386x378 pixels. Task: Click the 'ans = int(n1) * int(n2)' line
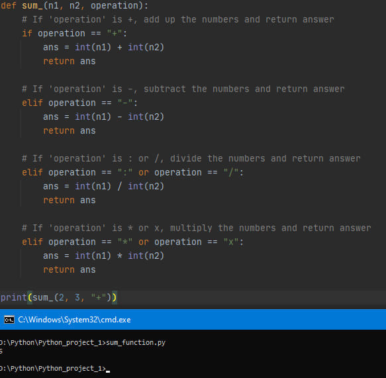103,256
